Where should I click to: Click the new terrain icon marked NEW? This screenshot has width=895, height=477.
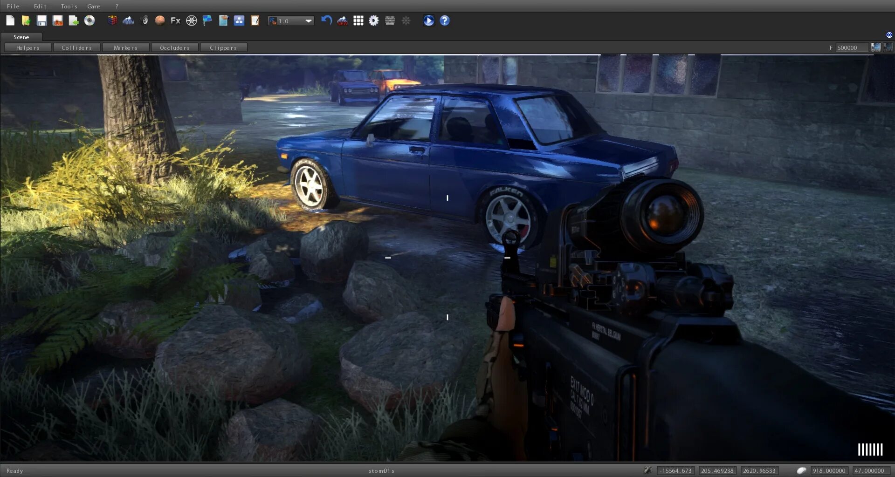tap(343, 20)
